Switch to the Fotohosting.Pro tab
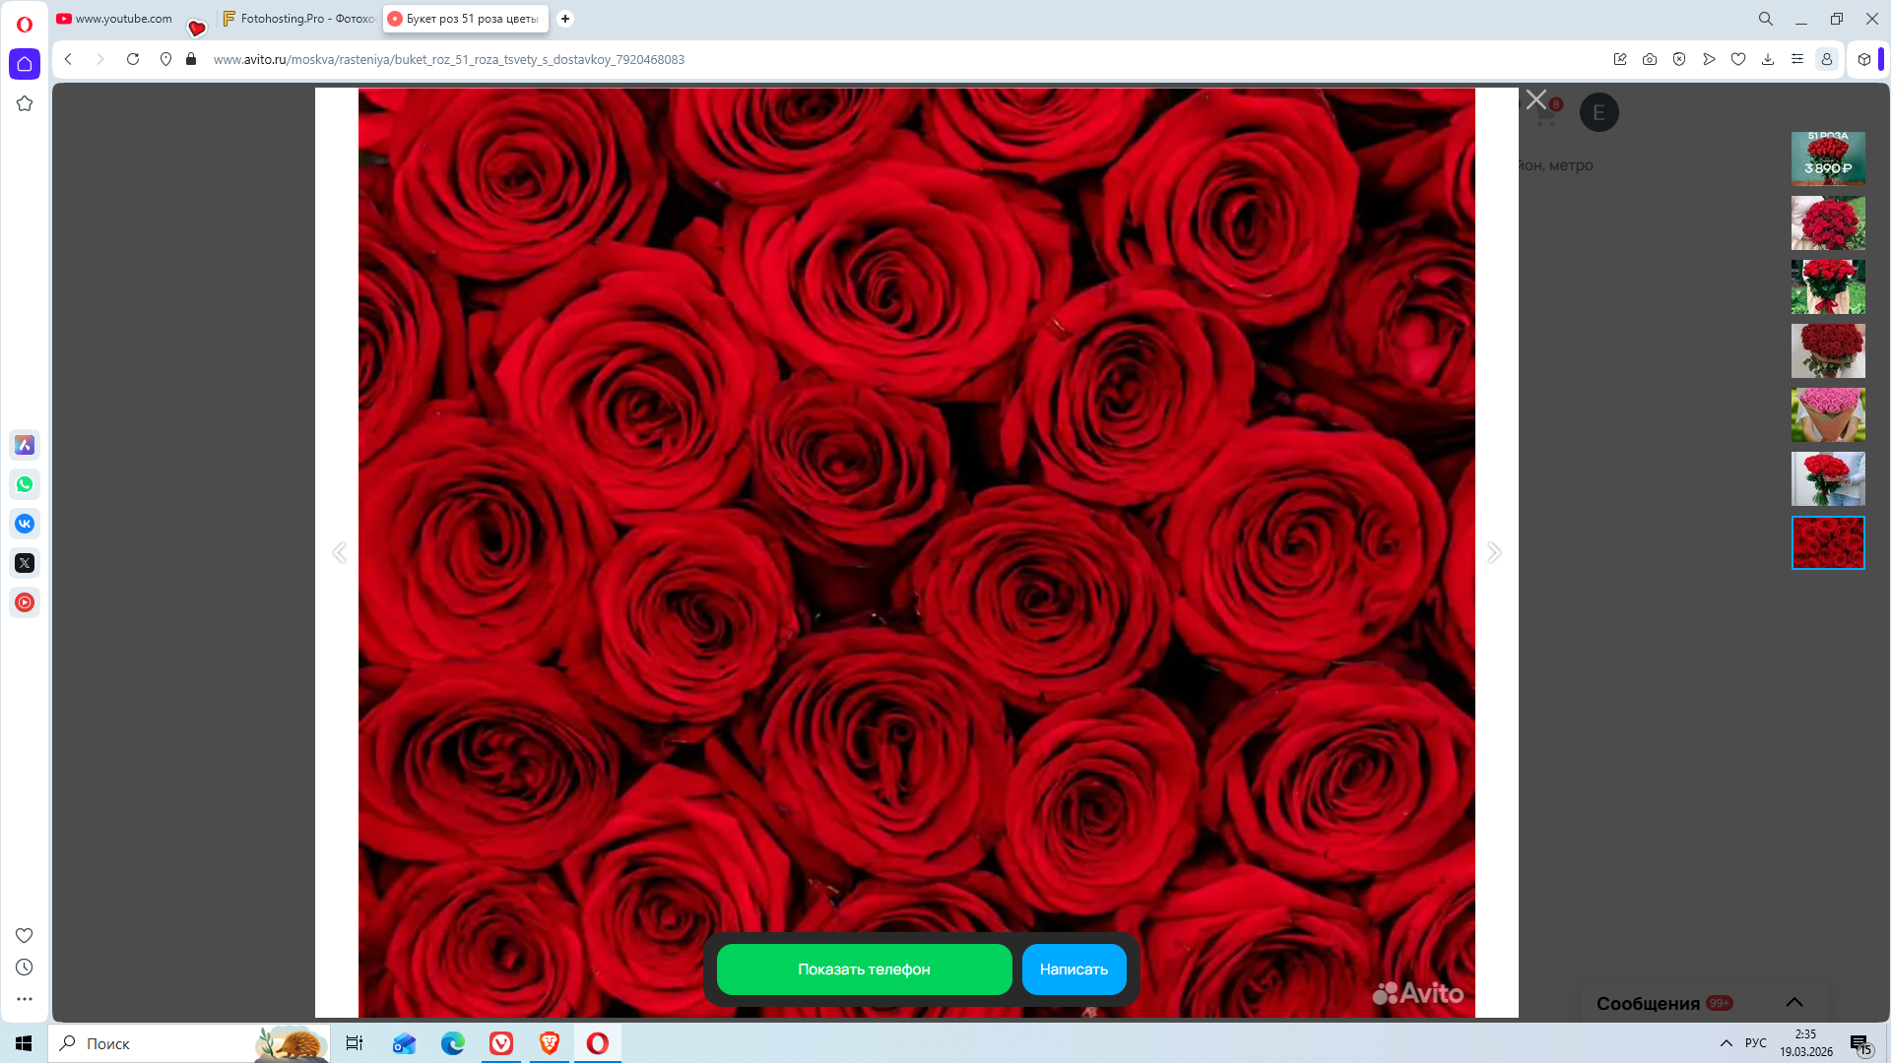Screen dimensions: 1891x1063 [x=298, y=19]
